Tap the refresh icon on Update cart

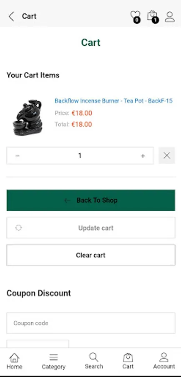[18, 228]
